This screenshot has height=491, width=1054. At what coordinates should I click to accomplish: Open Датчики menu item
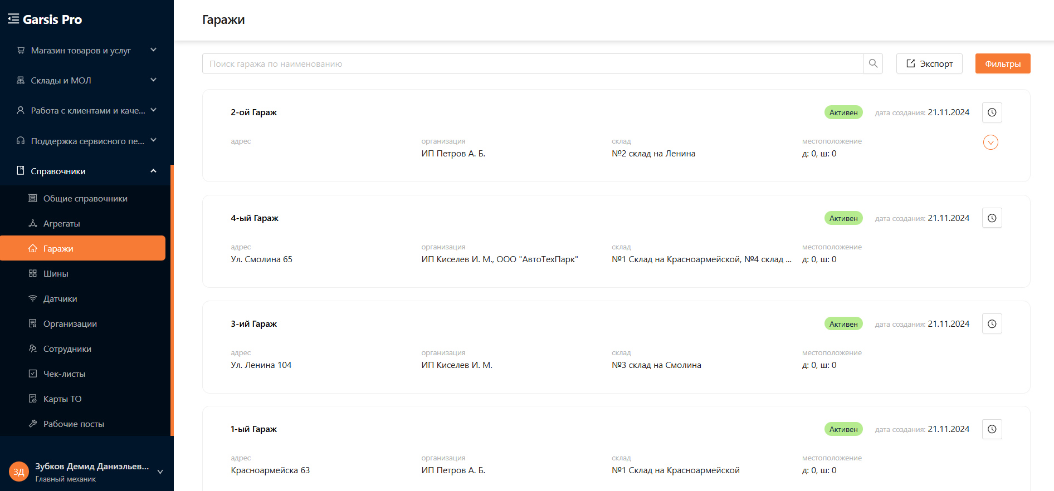tap(82, 298)
